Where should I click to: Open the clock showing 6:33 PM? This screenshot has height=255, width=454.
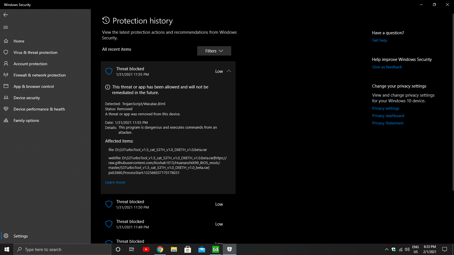[x=430, y=249]
